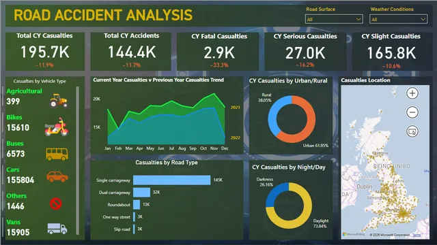Select the Slip road bar
Screen dimensions: 437x245
click(134, 229)
